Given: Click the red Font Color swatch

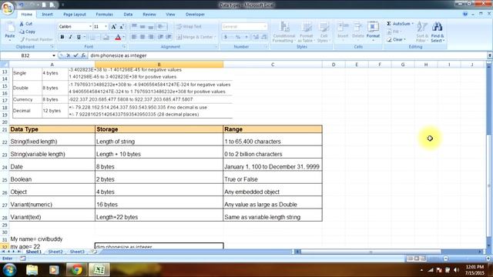Looking at the screenshot, I should pos(118,37).
